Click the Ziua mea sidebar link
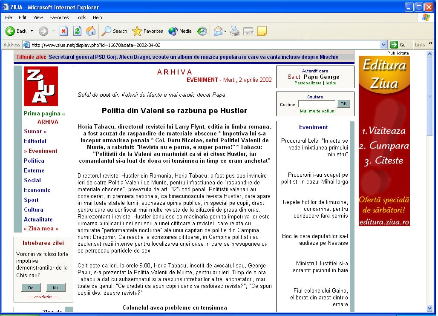The height and width of the screenshot is (316, 438). tap(41, 228)
